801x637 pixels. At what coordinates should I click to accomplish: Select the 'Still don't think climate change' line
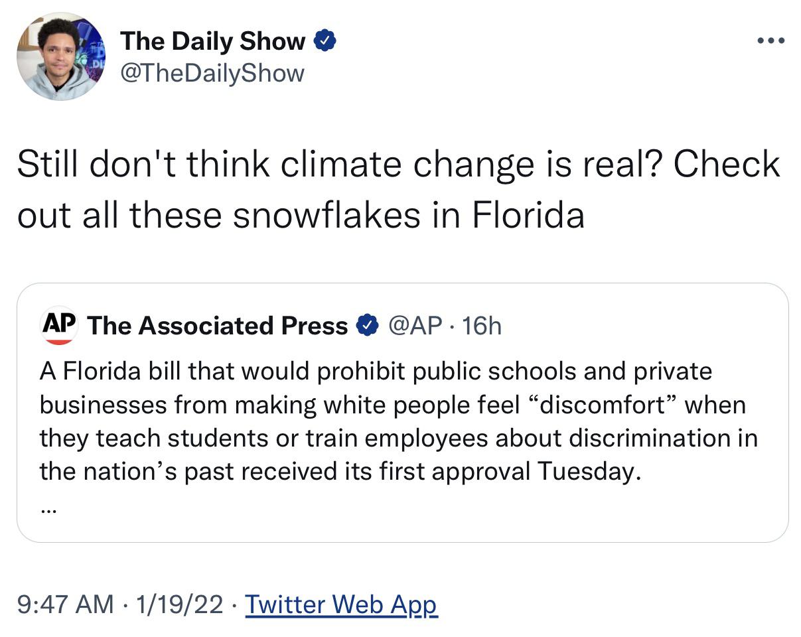[398, 164]
